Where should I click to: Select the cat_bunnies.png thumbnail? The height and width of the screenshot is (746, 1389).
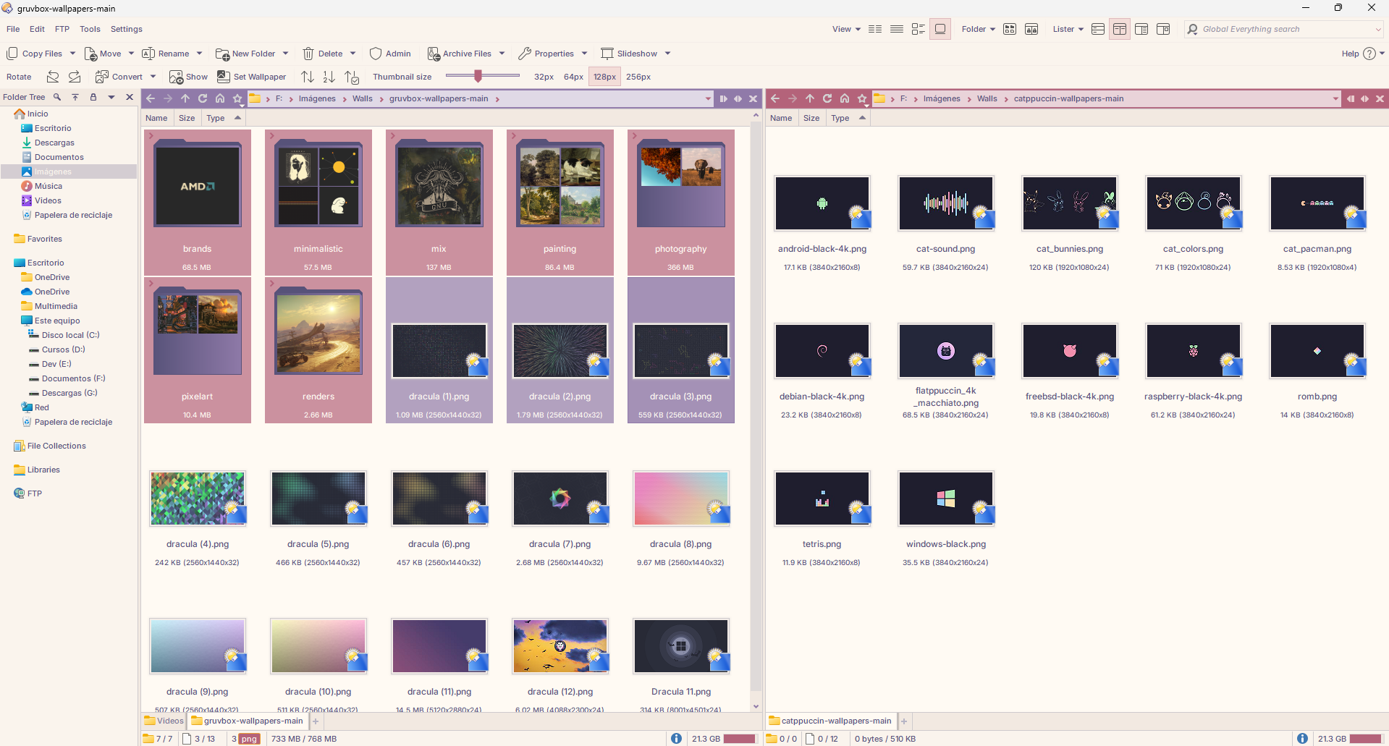(x=1070, y=204)
